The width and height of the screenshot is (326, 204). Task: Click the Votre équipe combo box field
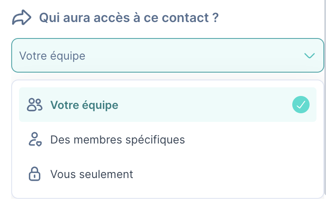168,55
